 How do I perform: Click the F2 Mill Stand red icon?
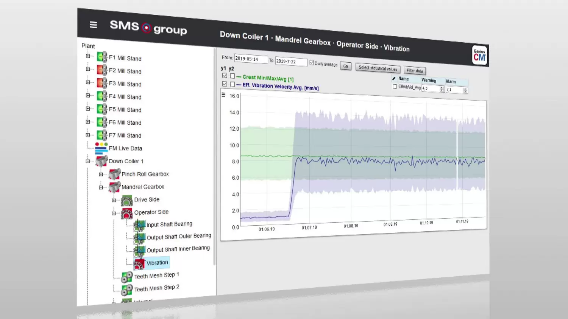[x=102, y=70]
